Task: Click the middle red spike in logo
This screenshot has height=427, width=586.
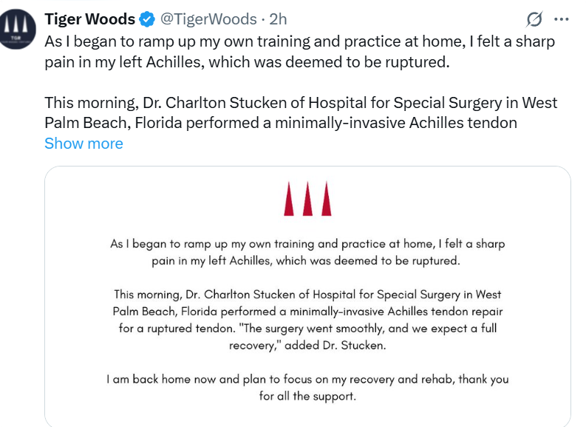Action: (x=307, y=198)
